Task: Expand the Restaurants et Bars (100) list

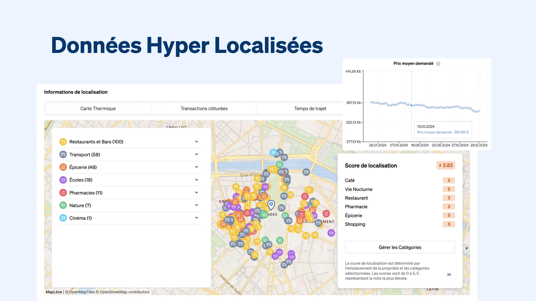Action: point(197,142)
